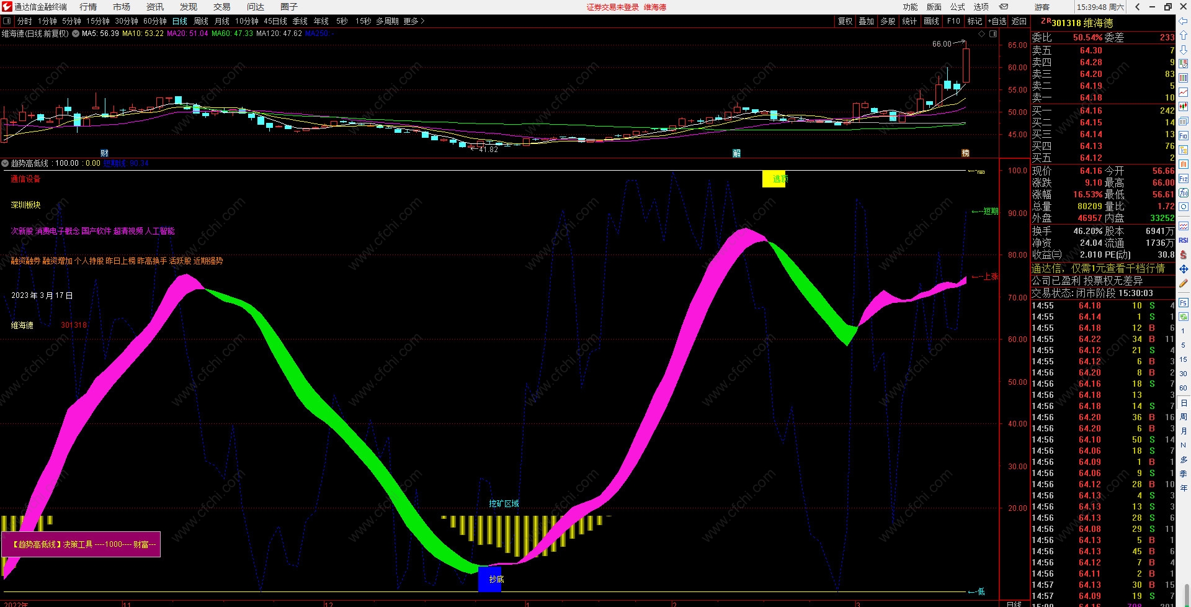Select the 60-minute shortcut in right sidebar
The image size is (1191, 607).
1184,388
